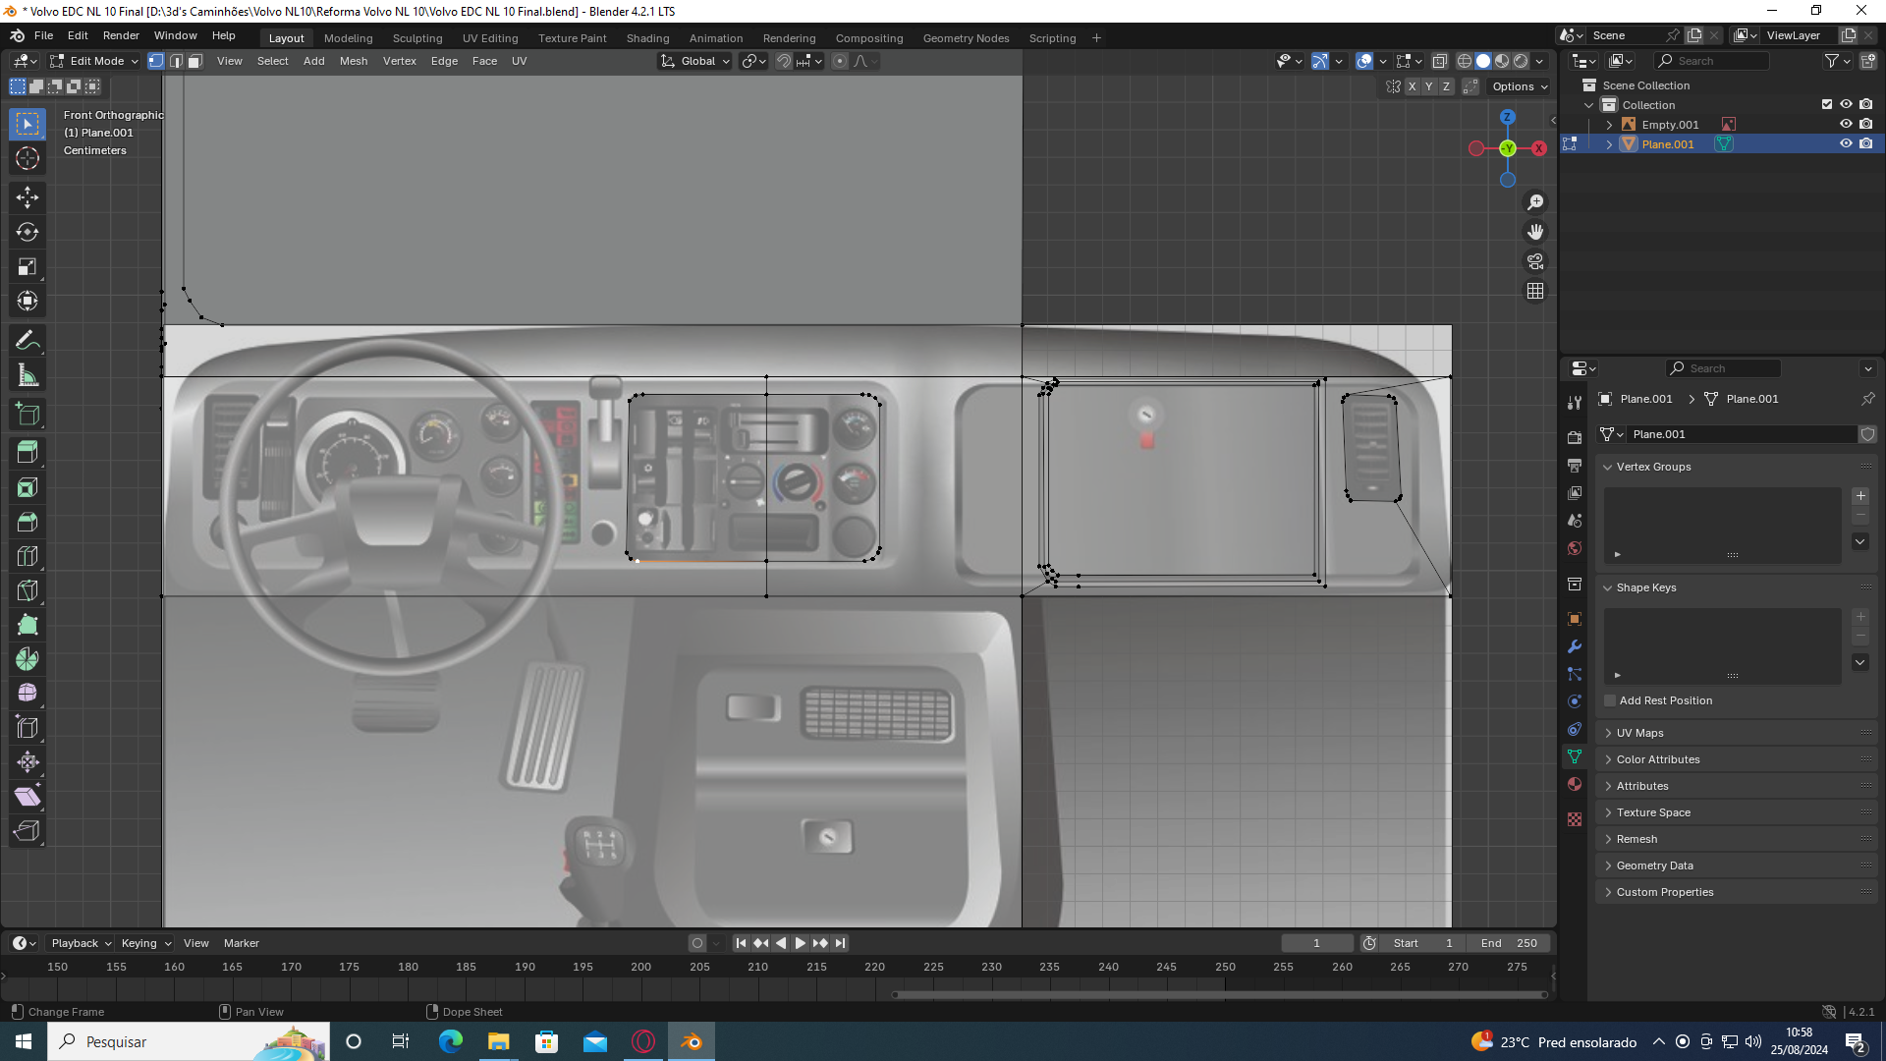Select the Extrude Region tool
This screenshot has height=1061, width=1886.
[28, 453]
